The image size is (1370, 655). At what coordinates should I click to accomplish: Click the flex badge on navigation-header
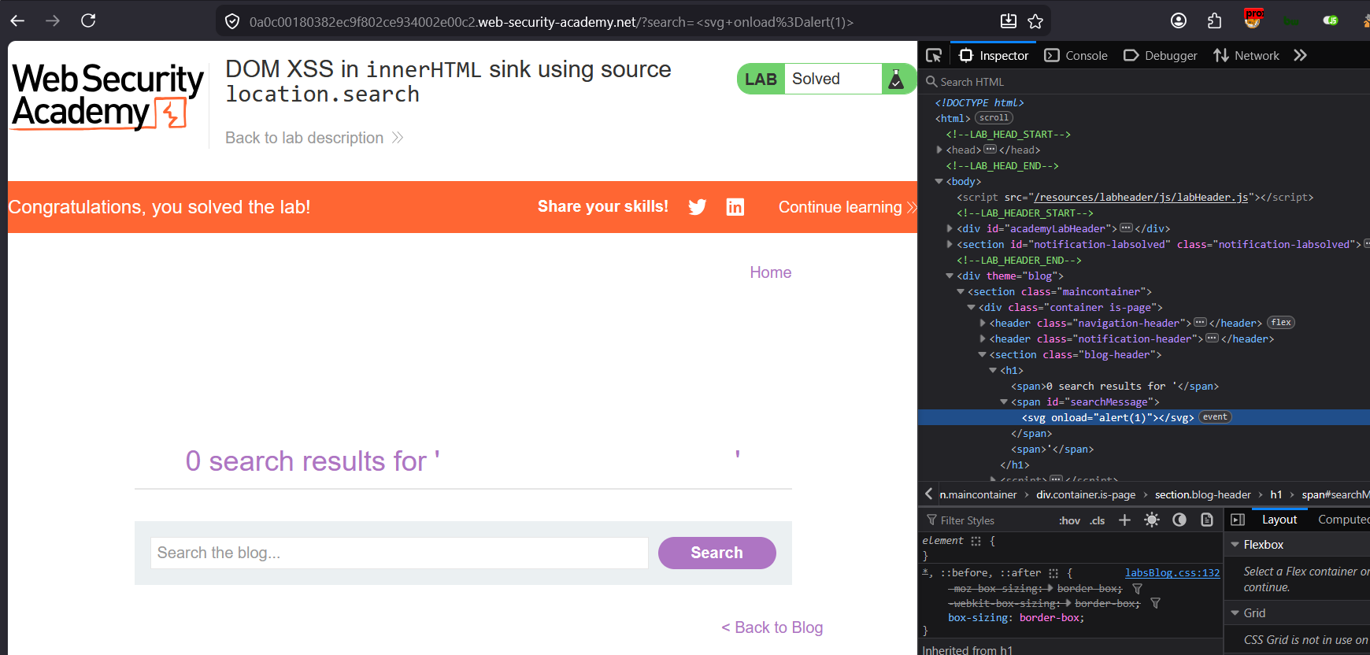(1281, 323)
